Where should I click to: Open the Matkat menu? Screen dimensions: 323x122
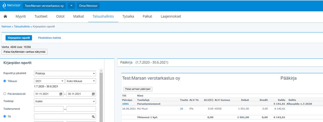[79, 17]
